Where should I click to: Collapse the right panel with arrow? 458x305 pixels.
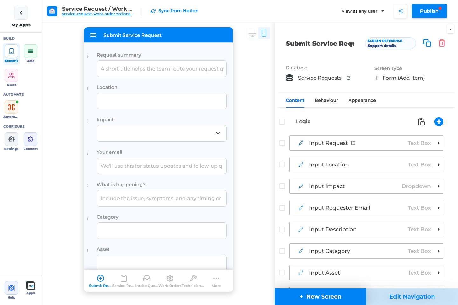[450, 29]
